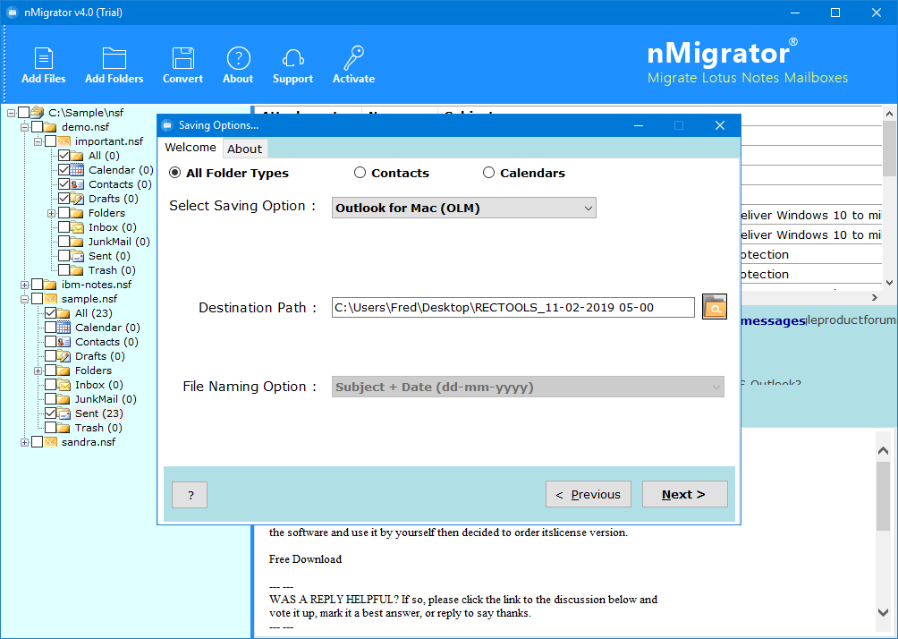The height and width of the screenshot is (639, 898).
Task: Expand Folders under important.nsf
Action: click(x=51, y=213)
